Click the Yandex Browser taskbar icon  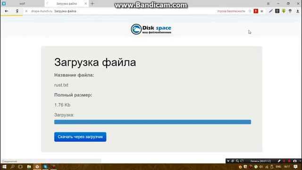[x=37, y=167]
